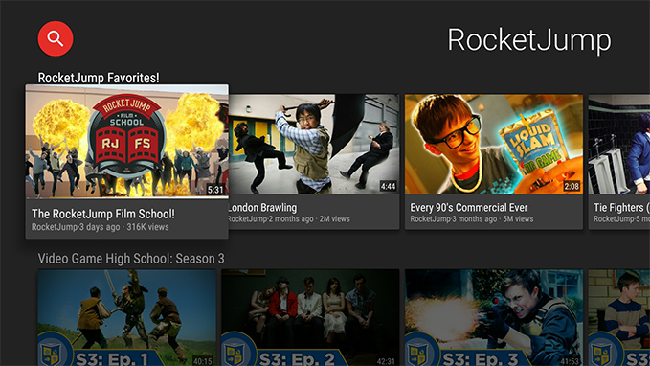Screen dimensions: 650x366
Task: Play the S3: Ep. 3 thumbnail
Action: 494,318
